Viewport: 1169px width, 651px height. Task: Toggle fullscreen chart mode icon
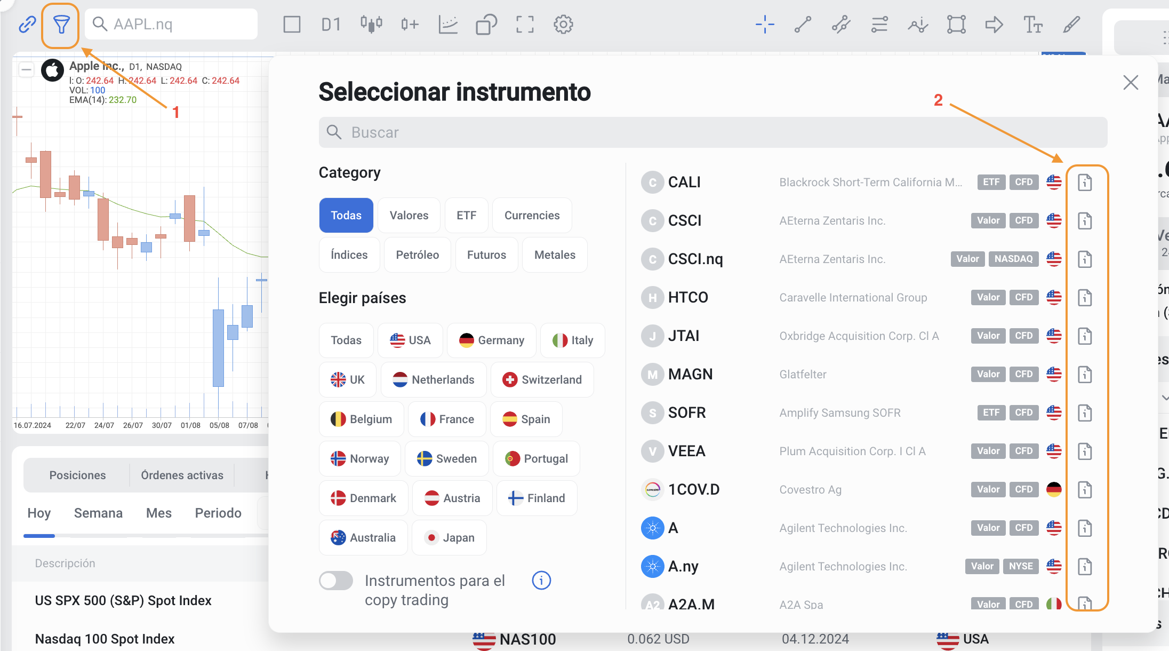tap(525, 25)
